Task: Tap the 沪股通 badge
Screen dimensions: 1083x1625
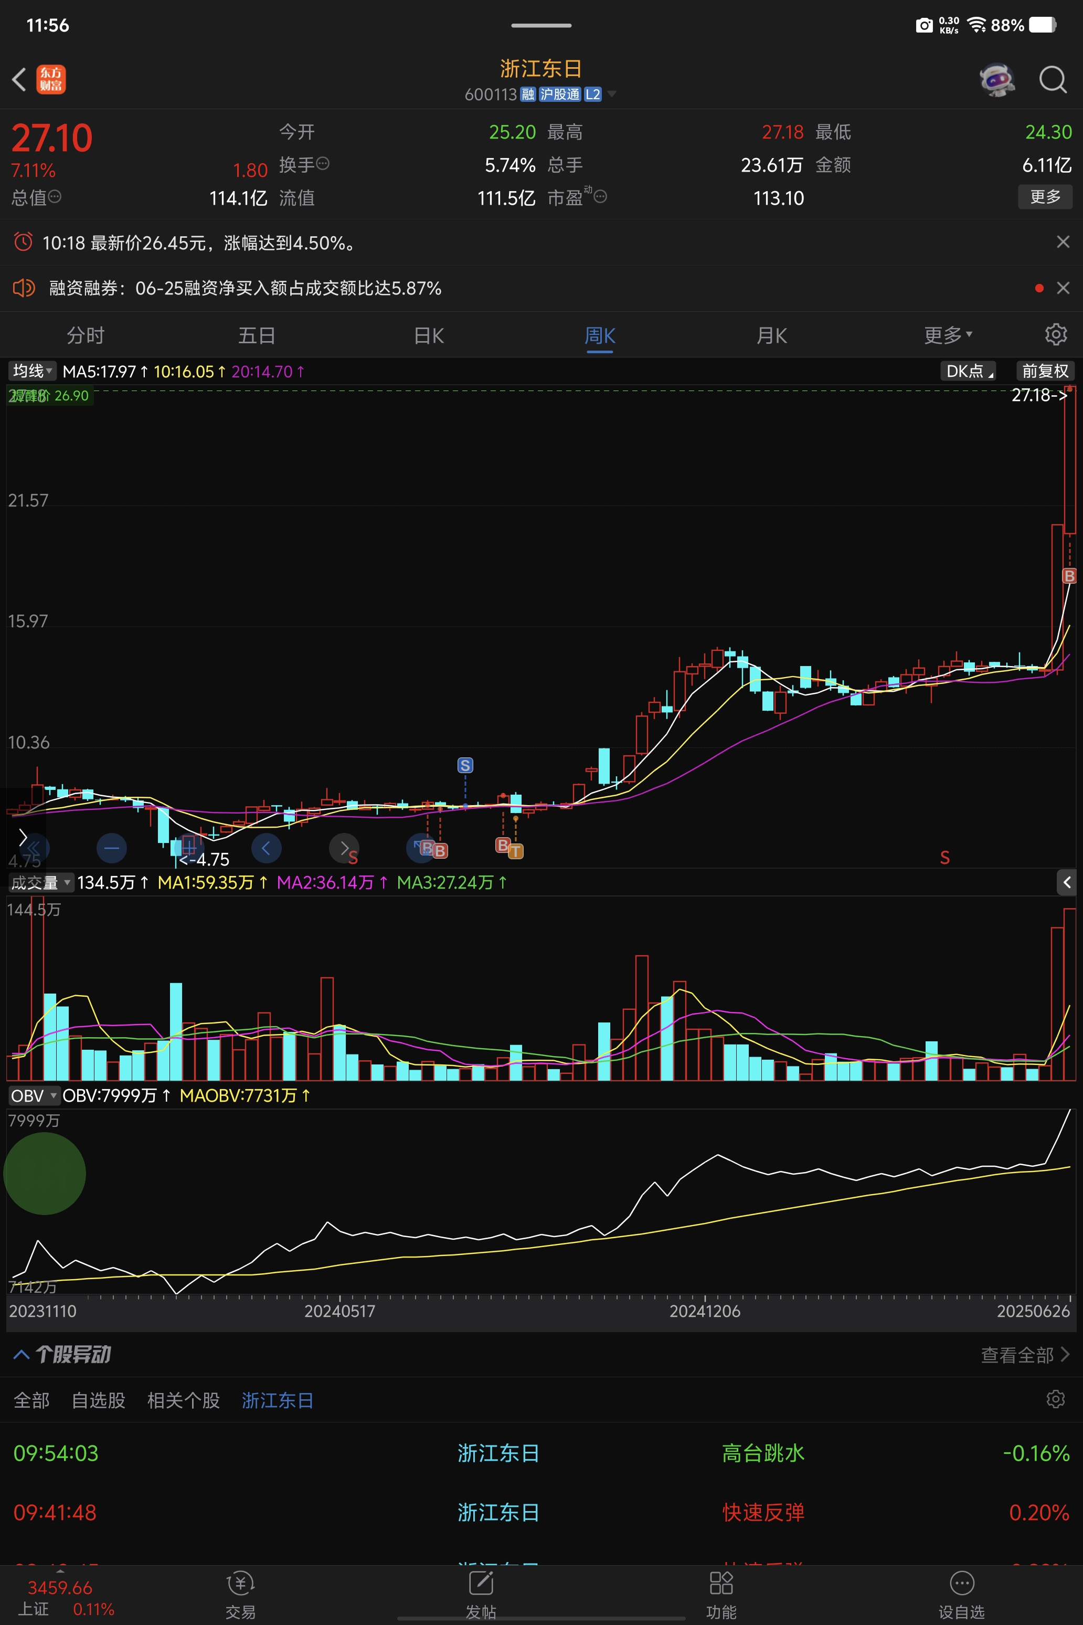Action: (559, 94)
